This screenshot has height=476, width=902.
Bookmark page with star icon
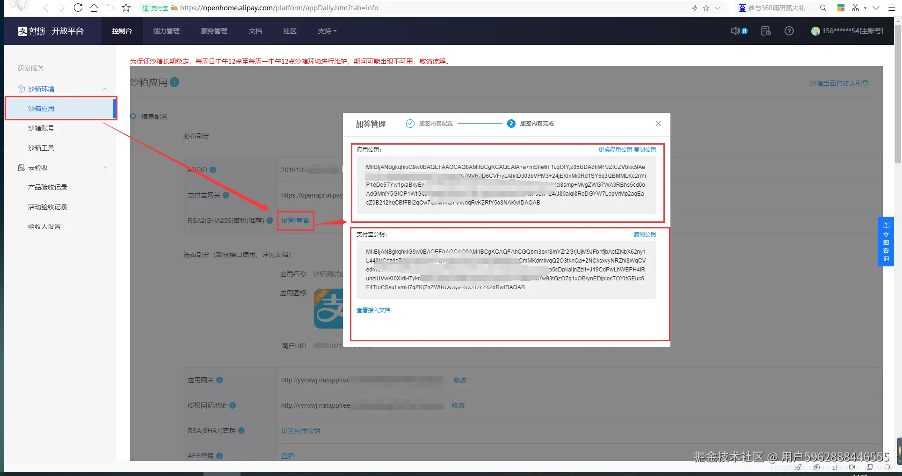tap(126, 8)
